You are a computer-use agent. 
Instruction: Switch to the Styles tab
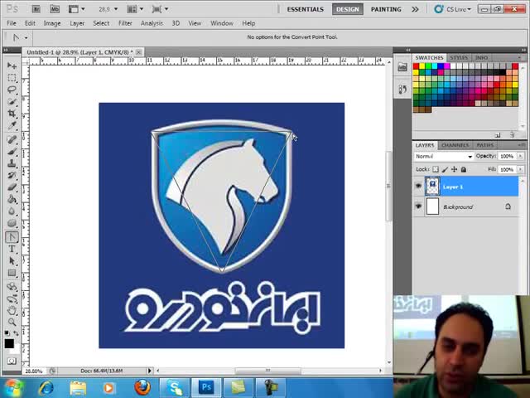pos(459,58)
